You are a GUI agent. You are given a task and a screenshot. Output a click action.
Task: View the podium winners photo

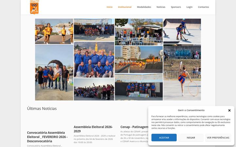tap(139, 87)
